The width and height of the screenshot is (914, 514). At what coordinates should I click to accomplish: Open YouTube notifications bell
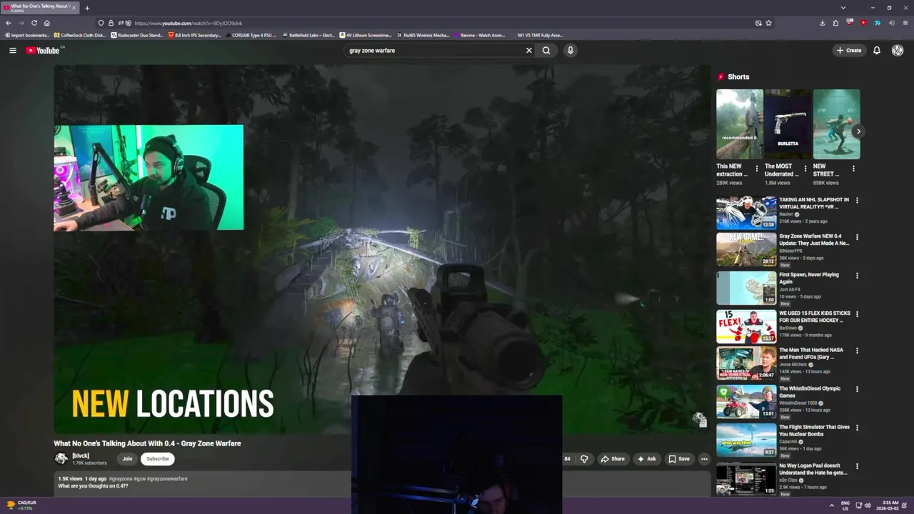click(x=877, y=50)
